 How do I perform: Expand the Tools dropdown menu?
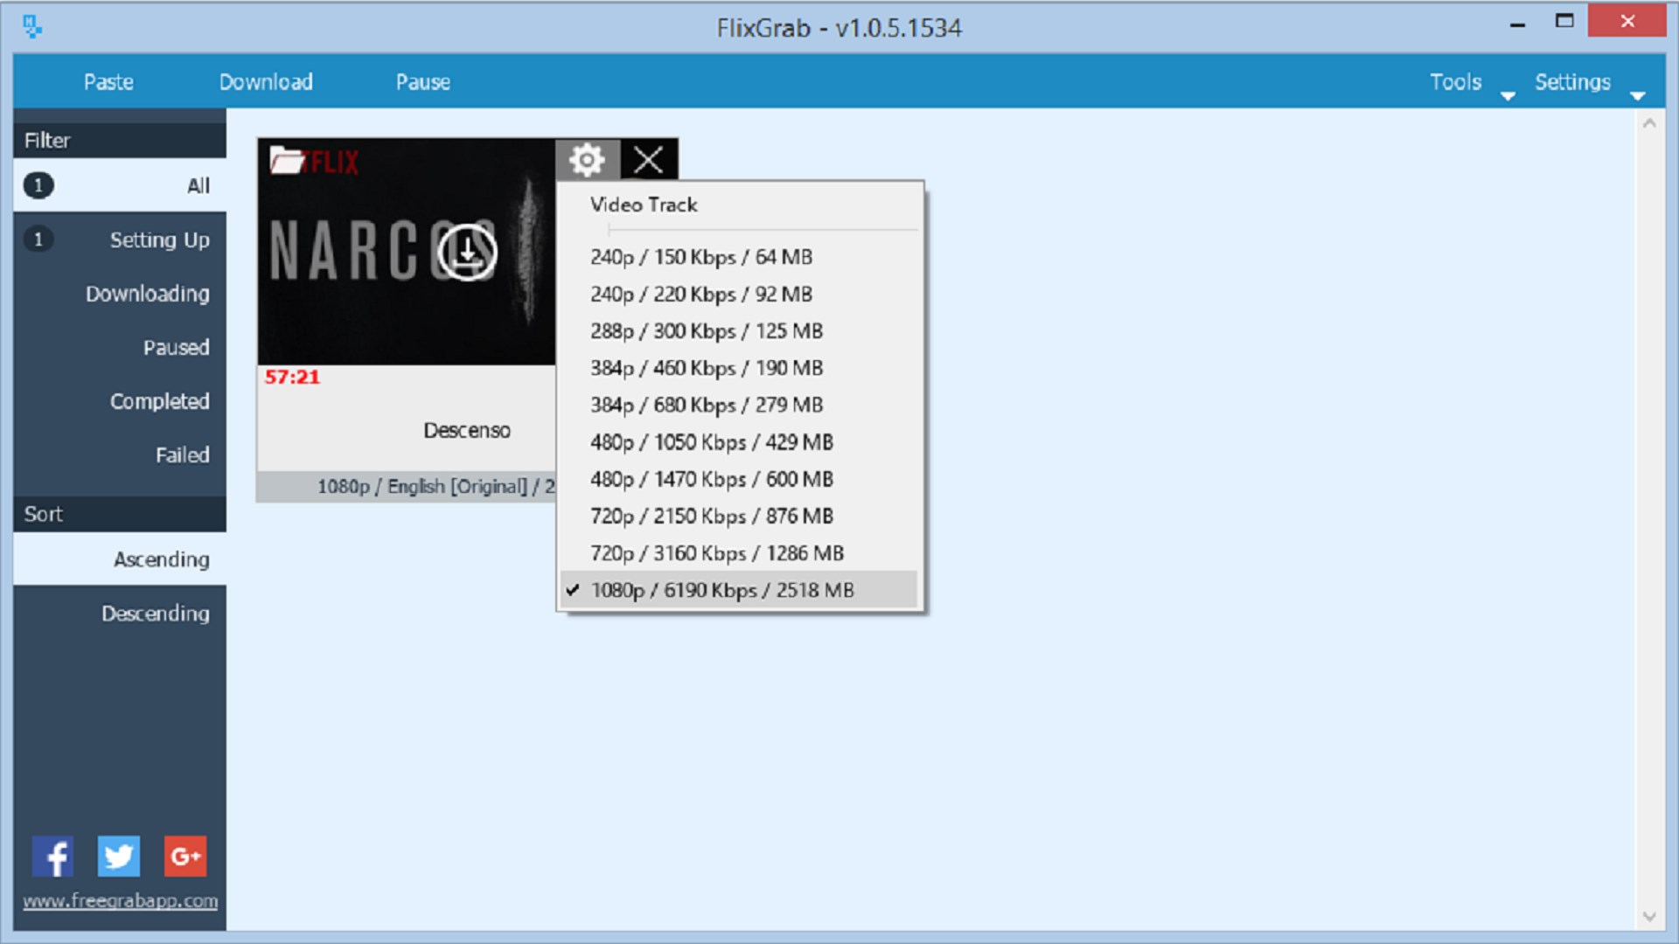(1469, 83)
